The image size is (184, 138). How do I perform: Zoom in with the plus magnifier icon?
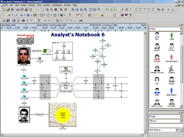coord(73,10)
